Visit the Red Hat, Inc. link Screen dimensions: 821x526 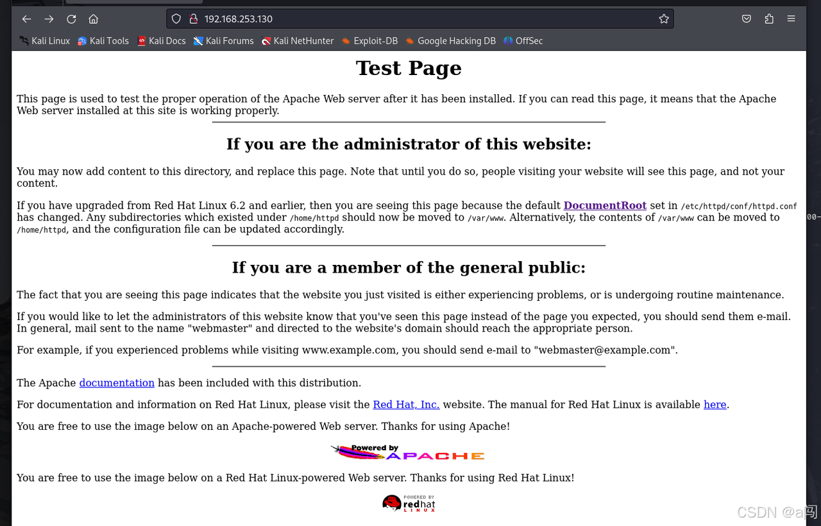pos(406,405)
